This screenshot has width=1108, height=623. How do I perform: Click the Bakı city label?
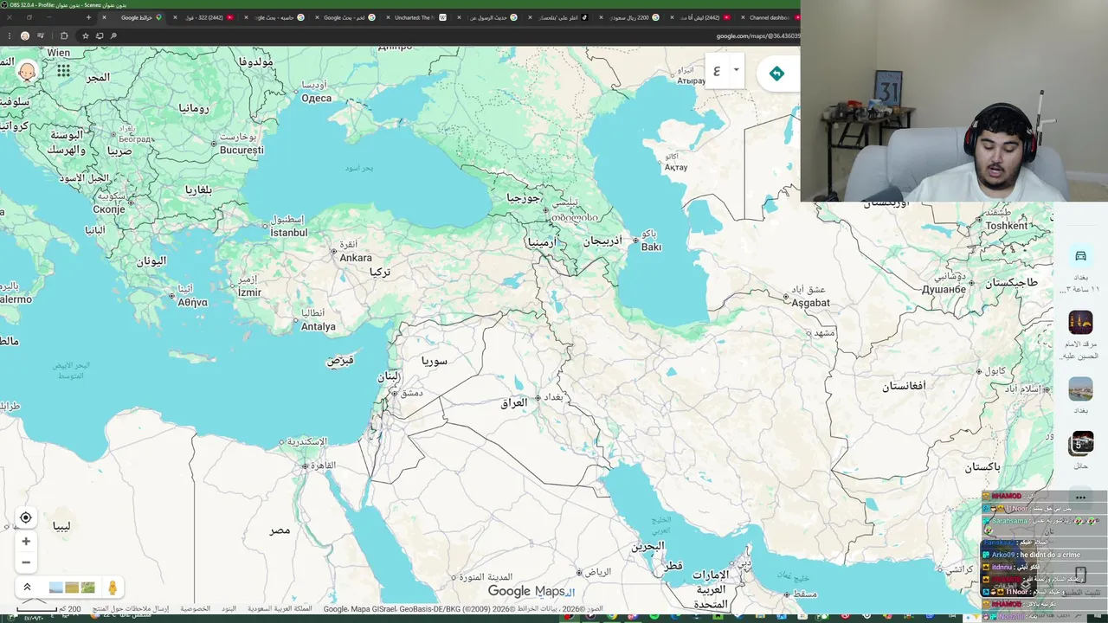coord(651,247)
